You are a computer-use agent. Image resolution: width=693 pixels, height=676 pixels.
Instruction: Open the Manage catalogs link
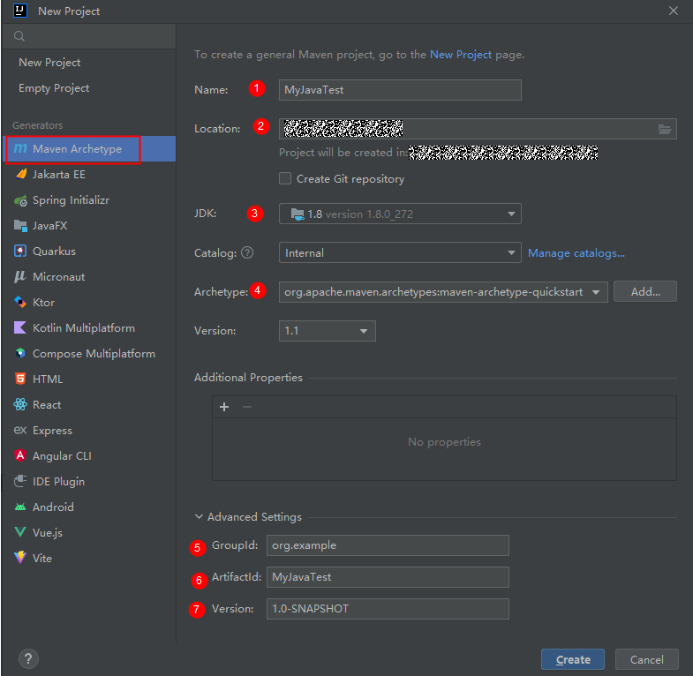click(576, 253)
